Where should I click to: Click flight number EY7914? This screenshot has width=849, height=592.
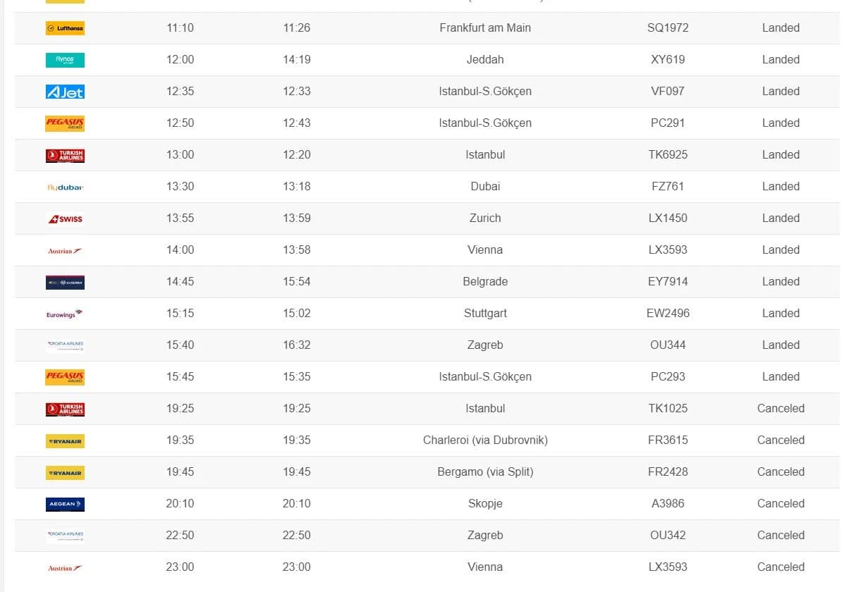tap(668, 282)
